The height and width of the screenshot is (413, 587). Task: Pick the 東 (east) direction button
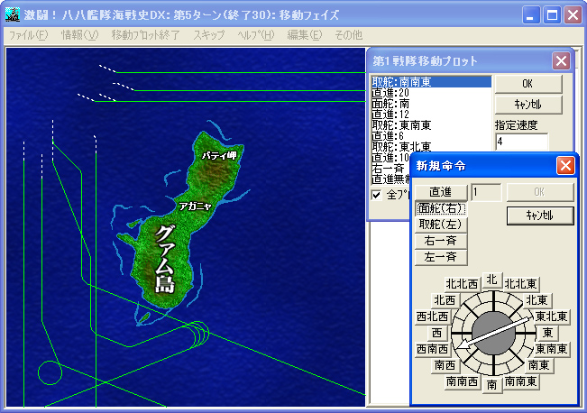click(x=548, y=333)
